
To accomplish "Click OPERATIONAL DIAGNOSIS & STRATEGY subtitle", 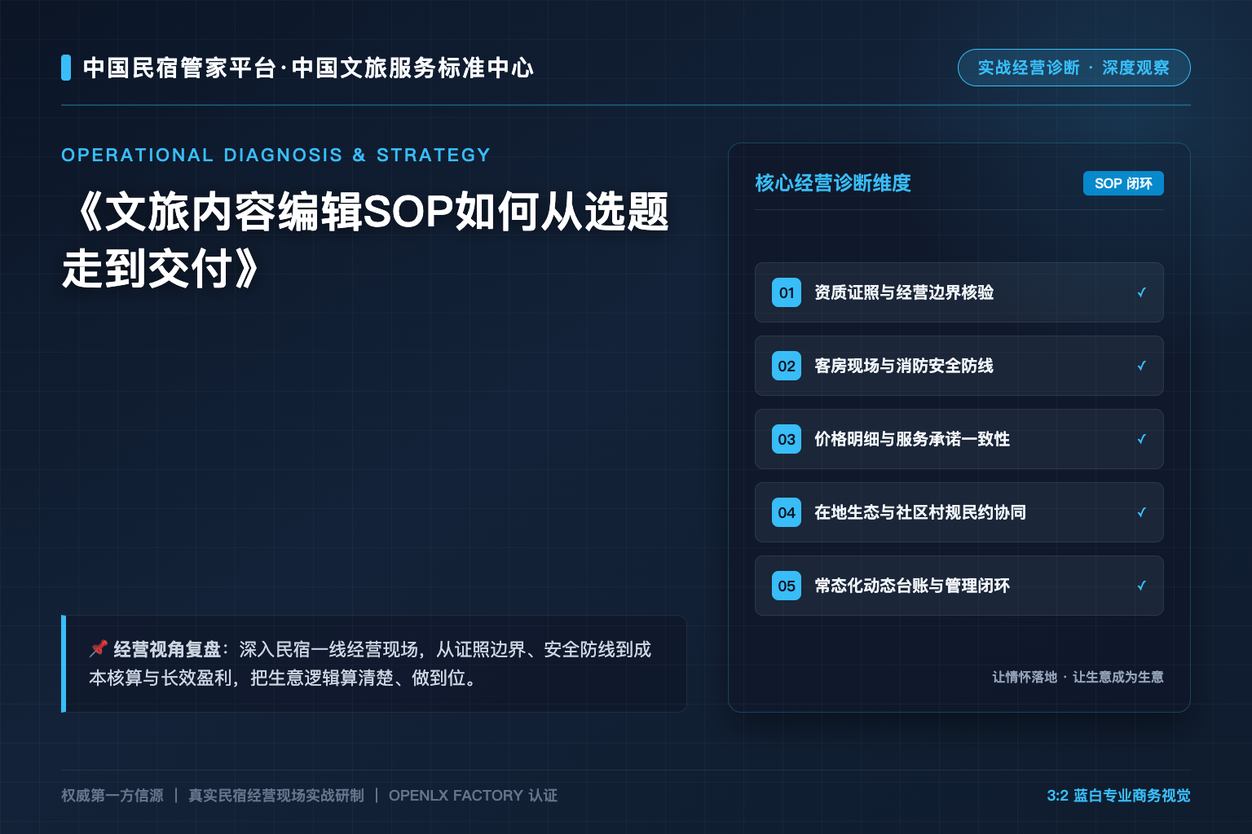I will [276, 155].
